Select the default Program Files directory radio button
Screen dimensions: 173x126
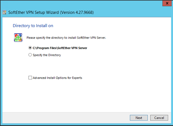point(30,48)
